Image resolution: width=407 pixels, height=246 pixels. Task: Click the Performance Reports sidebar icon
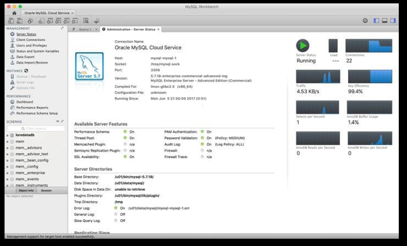click(x=12, y=108)
